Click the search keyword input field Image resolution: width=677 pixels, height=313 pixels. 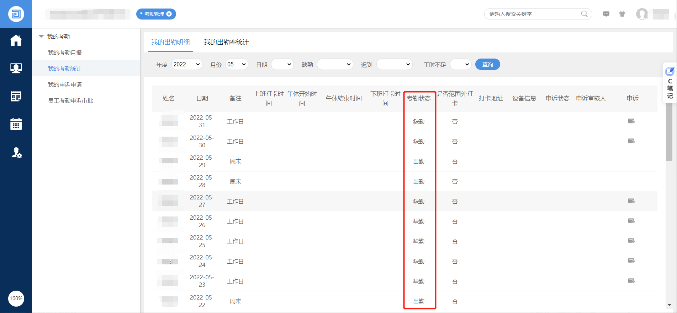coord(532,14)
